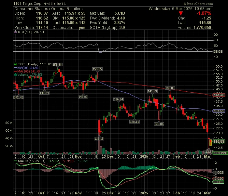Click the 28.53 RSI axis tag

[218, 51]
